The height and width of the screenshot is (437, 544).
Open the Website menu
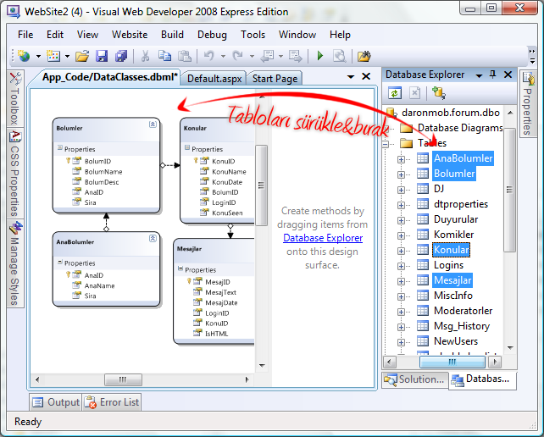130,35
